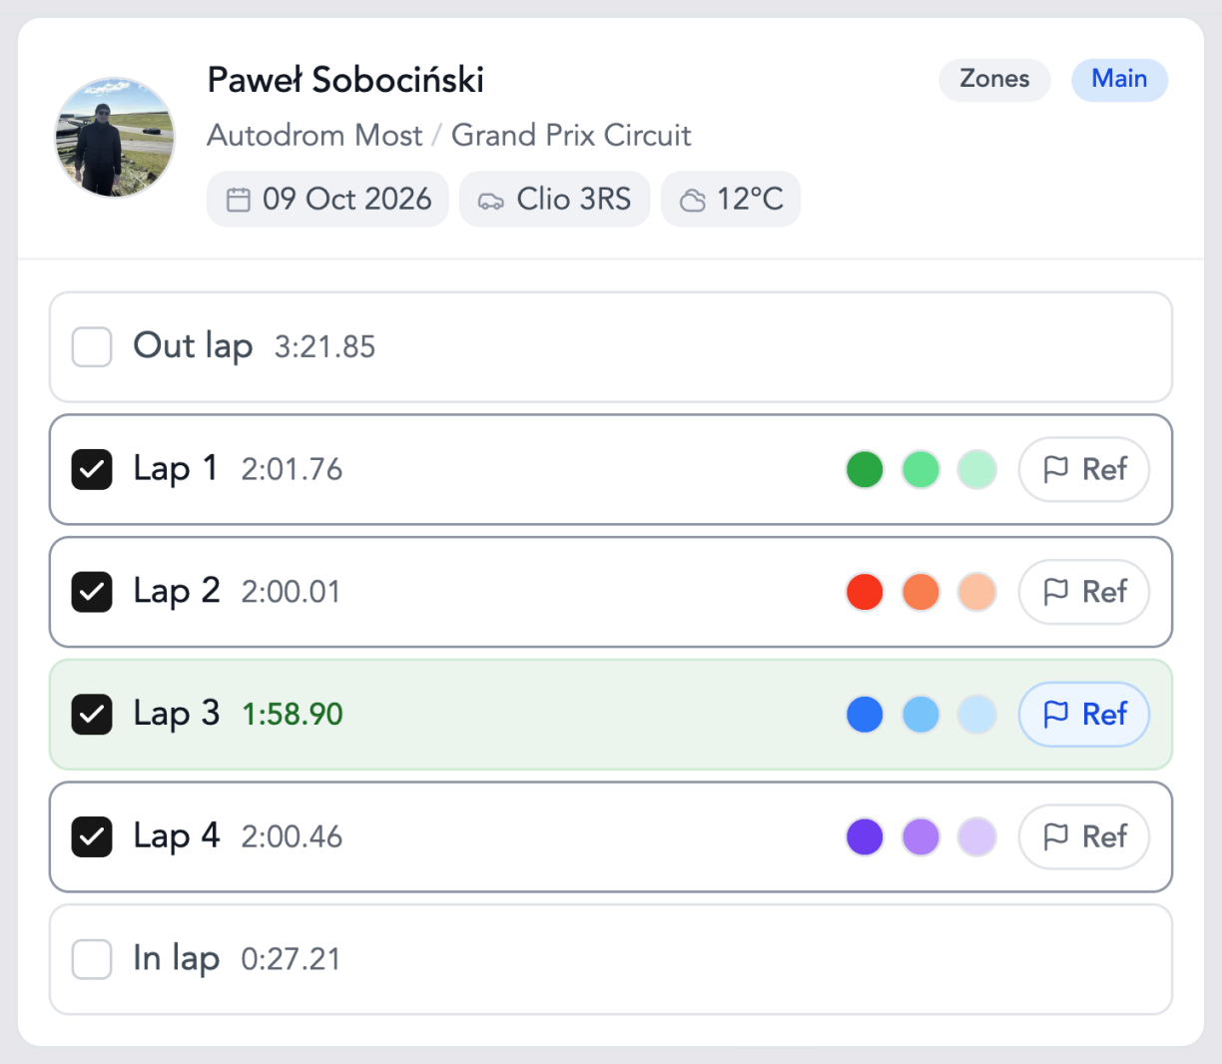
Task: Click the driver profile photo
Action: [115, 138]
